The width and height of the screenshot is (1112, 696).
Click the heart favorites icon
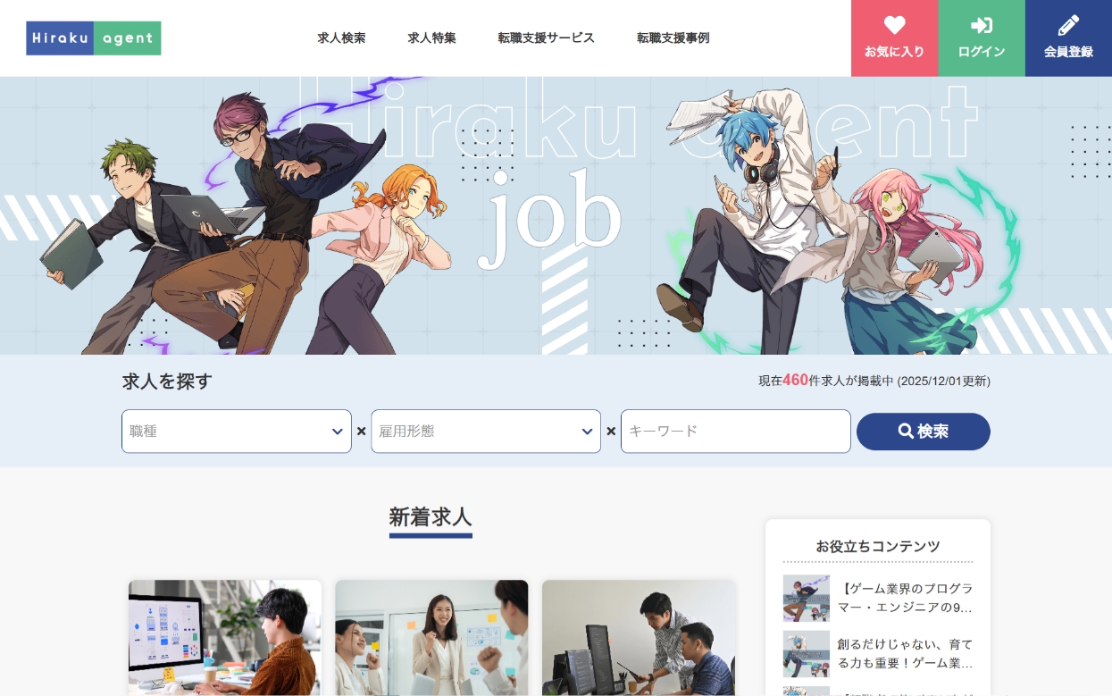point(894,25)
